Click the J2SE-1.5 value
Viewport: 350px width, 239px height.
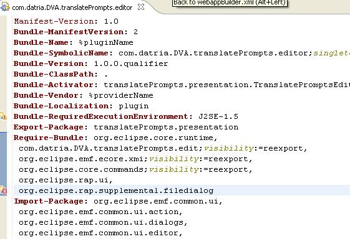pyautogui.click(x=218, y=116)
